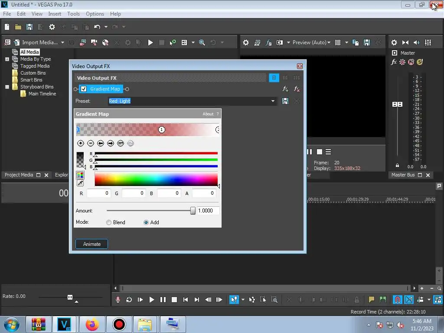Toggle automatic crossfades button
The image size is (444, 333).
(409, 300)
